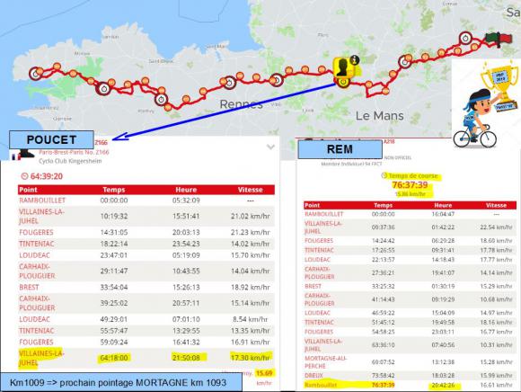Click the Vitesse column header in left table
Image resolution: width=521 pixels, height=392 pixels.
(251, 190)
